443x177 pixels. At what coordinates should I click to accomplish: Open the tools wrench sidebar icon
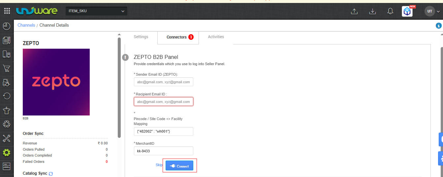(7, 138)
